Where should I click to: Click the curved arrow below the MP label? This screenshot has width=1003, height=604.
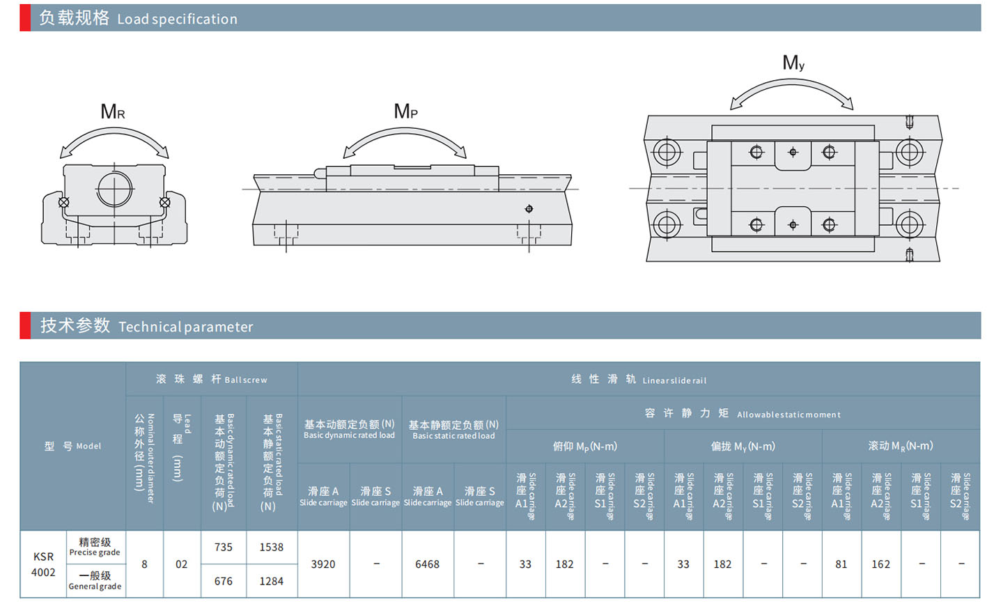click(x=405, y=139)
